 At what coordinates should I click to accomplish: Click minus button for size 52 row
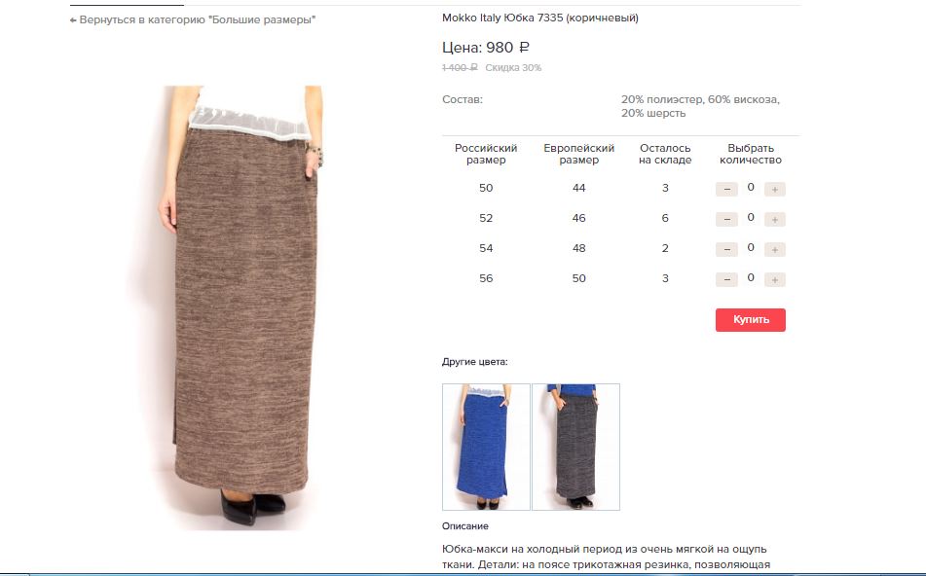[x=726, y=220]
